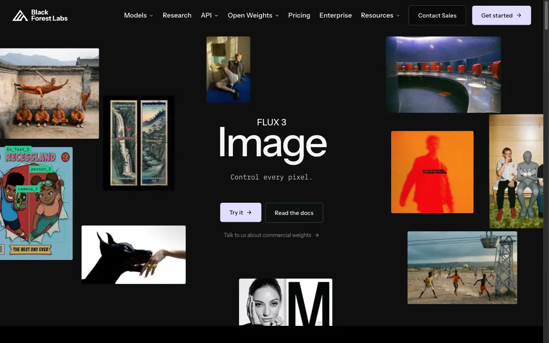
Task: Open the Research page
Action: point(177,15)
